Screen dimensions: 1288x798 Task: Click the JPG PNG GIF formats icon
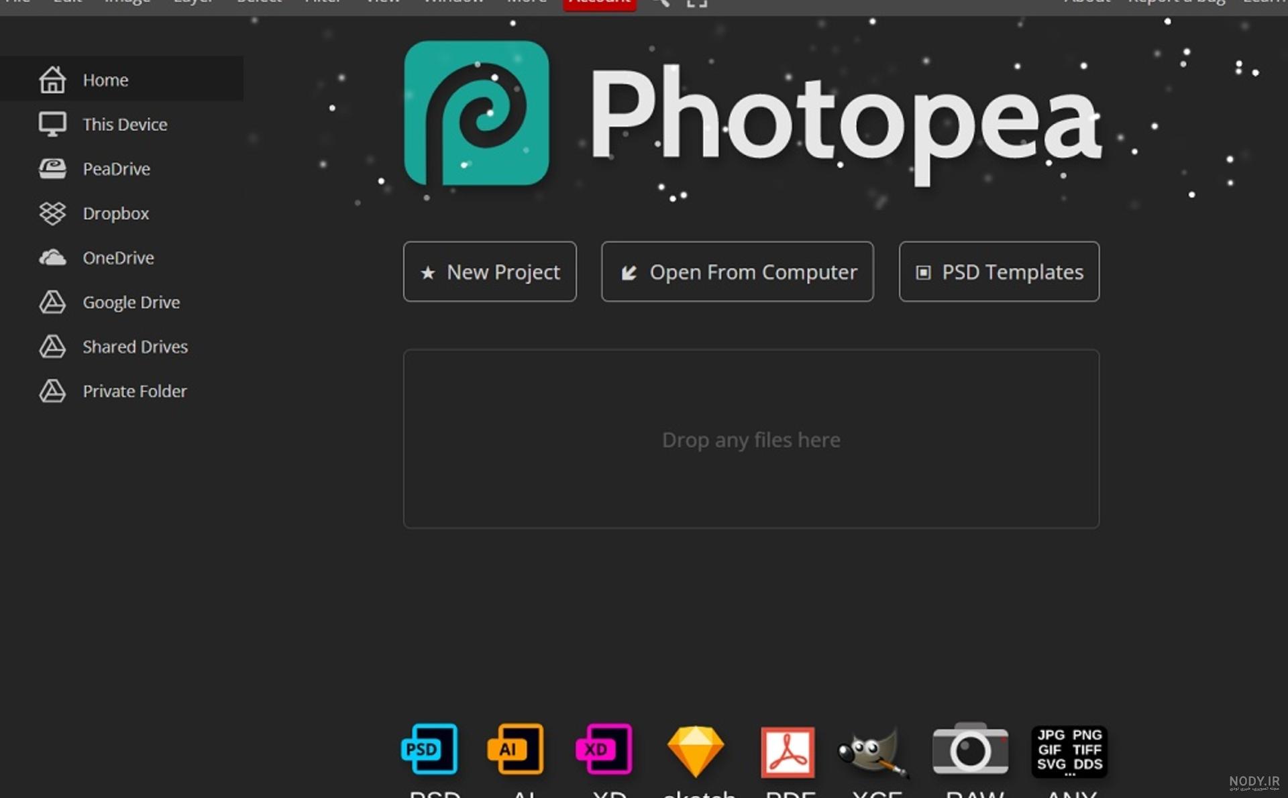[1069, 751]
